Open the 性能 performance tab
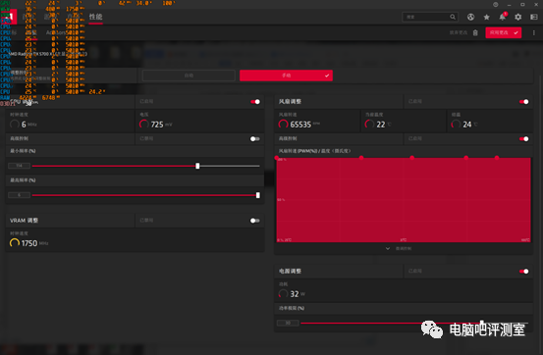The width and height of the screenshot is (543, 355). point(95,17)
